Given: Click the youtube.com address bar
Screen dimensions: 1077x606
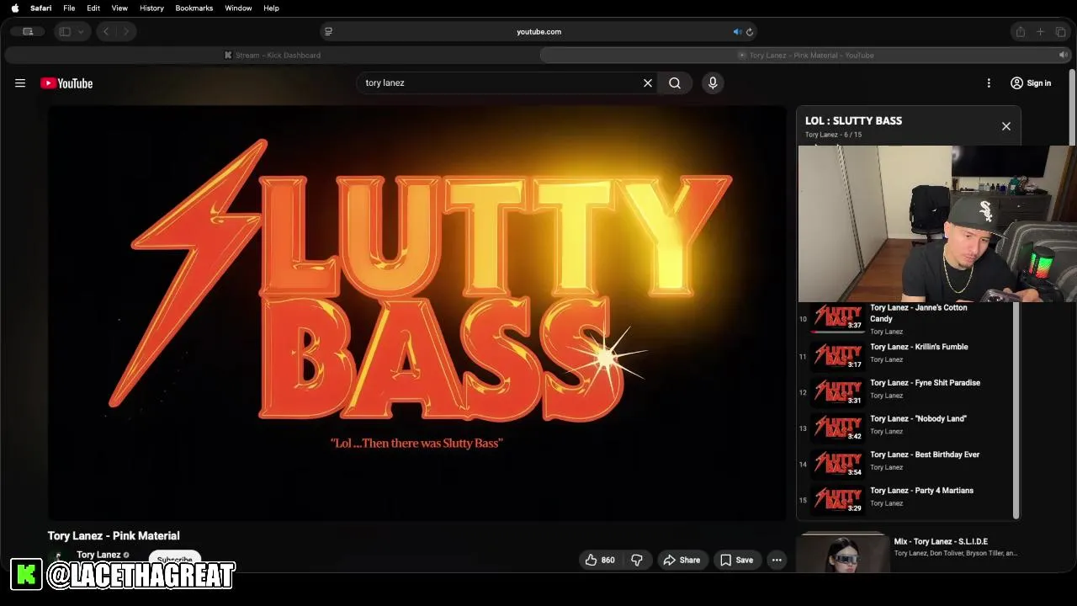Looking at the screenshot, I should click(x=538, y=31).
